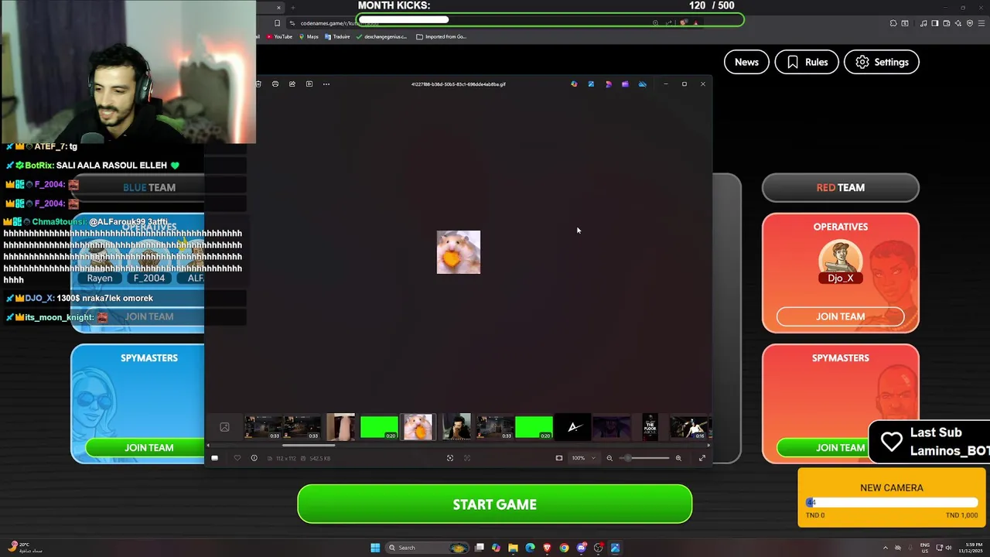The width and height of the screenshot is (990, 557).
Task: Join the Red Team operatives
Action: pos(840,316)
